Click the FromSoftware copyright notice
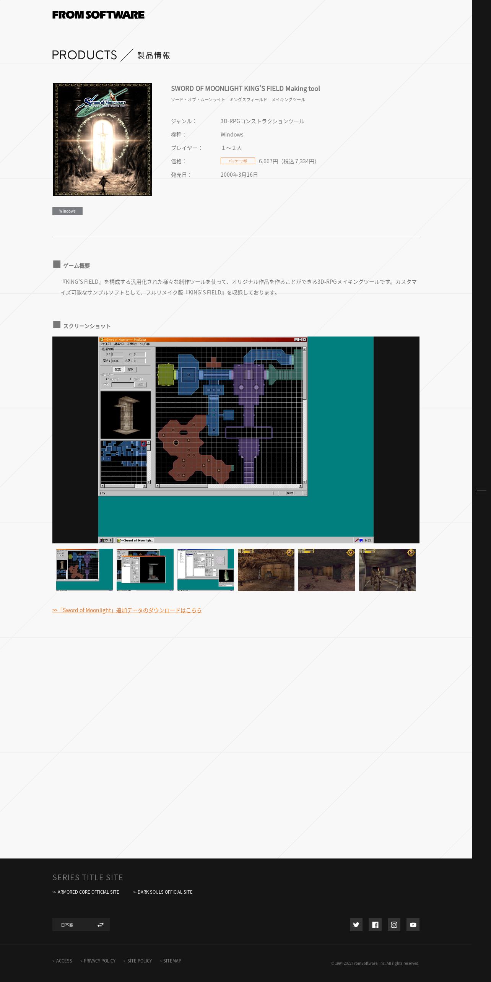491x982 pixels. [375, 963]
